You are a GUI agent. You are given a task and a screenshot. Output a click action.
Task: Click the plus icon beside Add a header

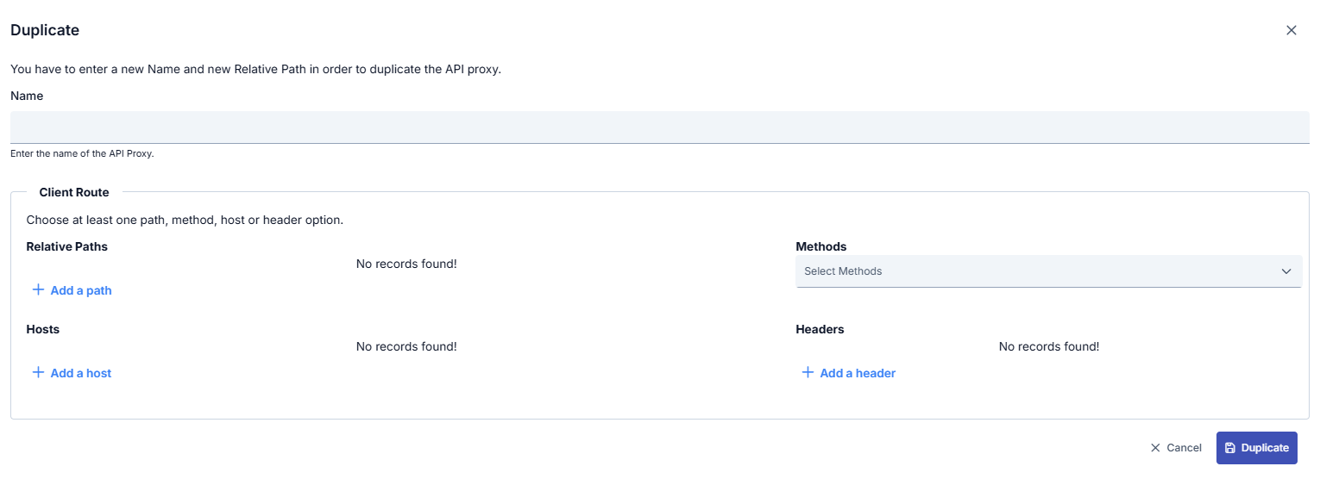click(x=808, y=373)
